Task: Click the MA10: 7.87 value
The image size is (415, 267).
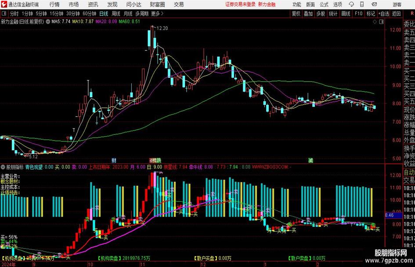Action: (x=83, y=21)
